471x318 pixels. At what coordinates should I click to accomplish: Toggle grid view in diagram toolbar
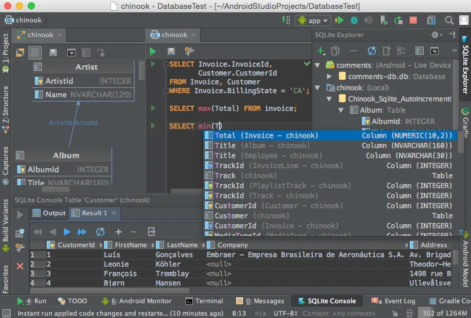(x=35, y=53)
